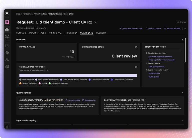Open the graduation cap training sidebar icon
This screenshot has width=192, height=138.
point(7,53)
